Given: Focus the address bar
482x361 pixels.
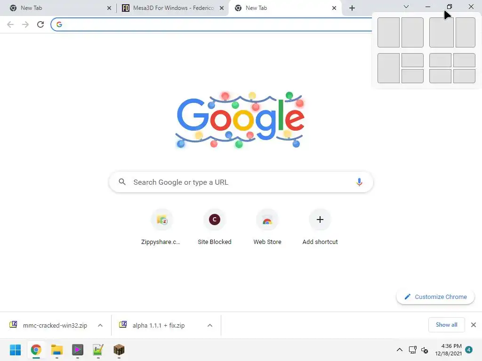Looking at the screenshot, I should tap(212, 24).
